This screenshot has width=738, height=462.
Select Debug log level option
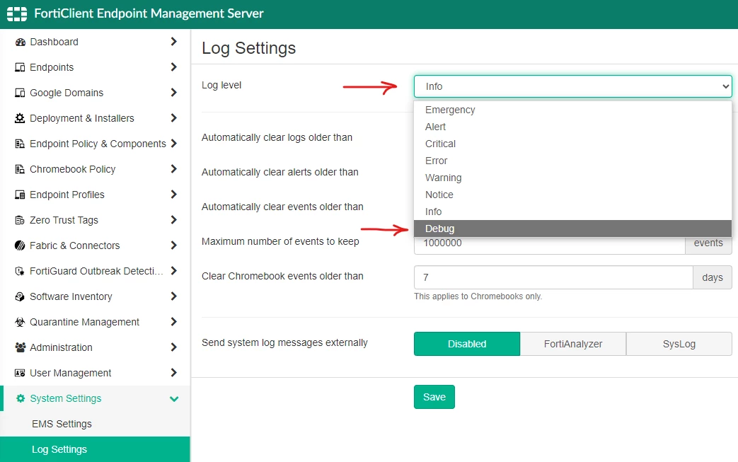pyautogui.click(x=573, y=229)
